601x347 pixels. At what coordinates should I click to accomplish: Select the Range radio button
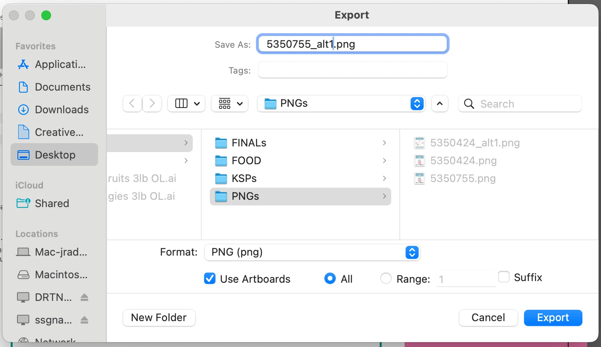[x=386, y=279]
